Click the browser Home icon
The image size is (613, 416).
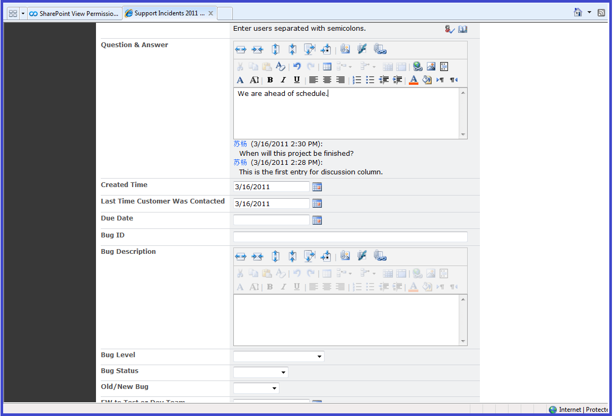pyautogui.click(x=578, y=13)
